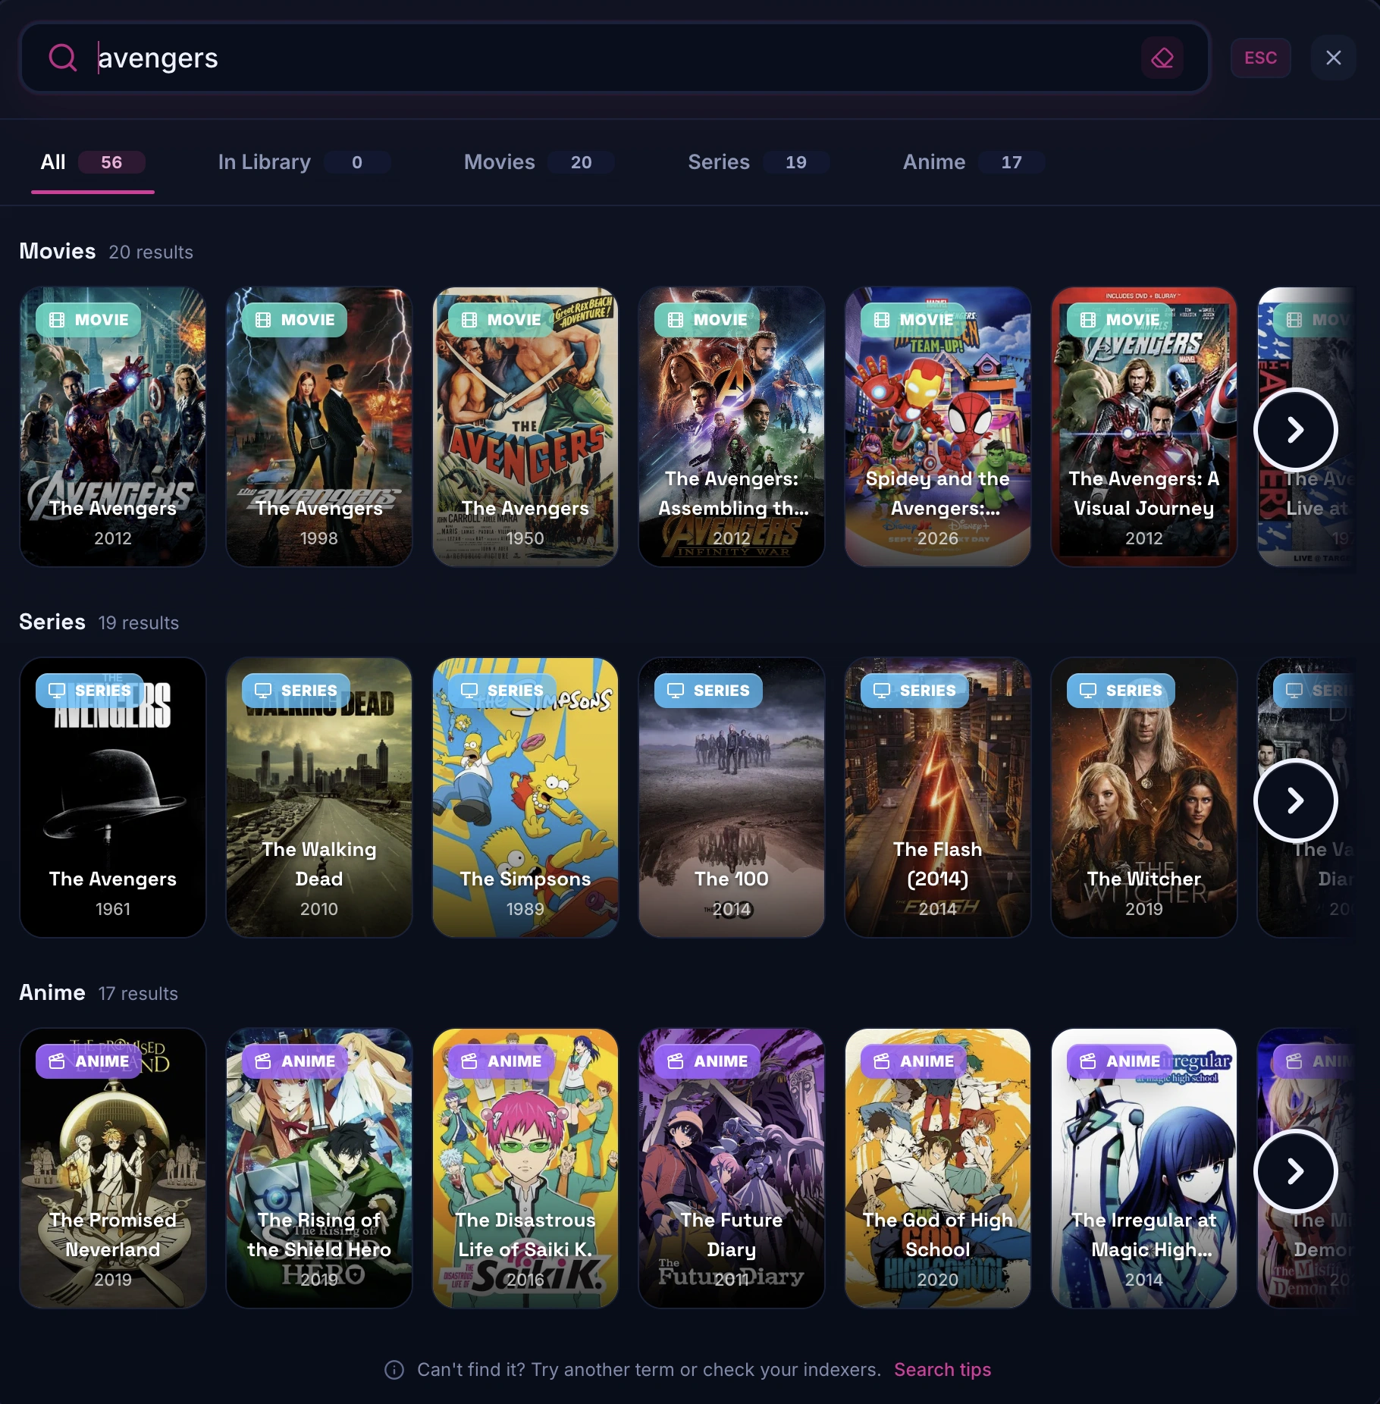Open The Rising of the Shield Hero

coord(319,1168)
